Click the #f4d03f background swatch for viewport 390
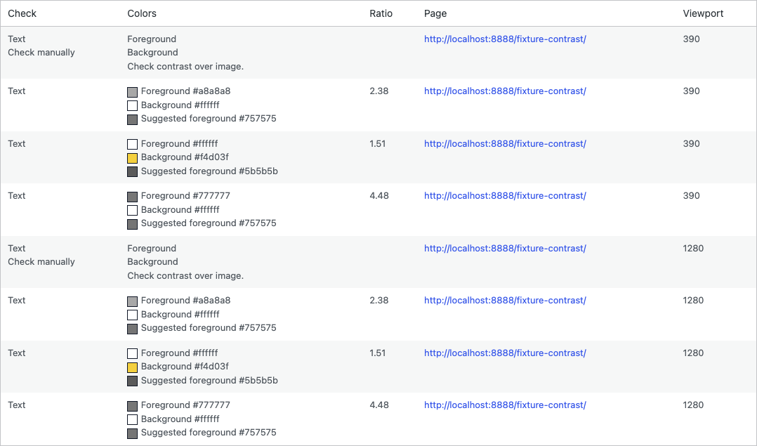 pyautogui.click(x=132, y=158)
